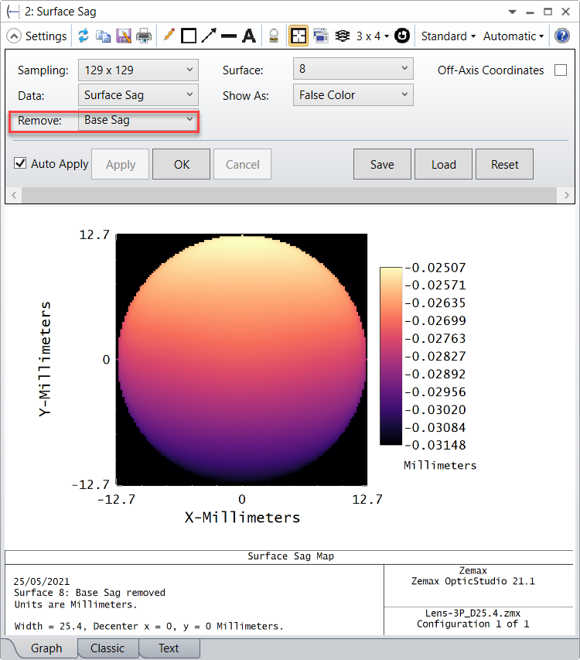Maximize the Surface Sag window
Screen dimensions: 580x660
[548, 12]
